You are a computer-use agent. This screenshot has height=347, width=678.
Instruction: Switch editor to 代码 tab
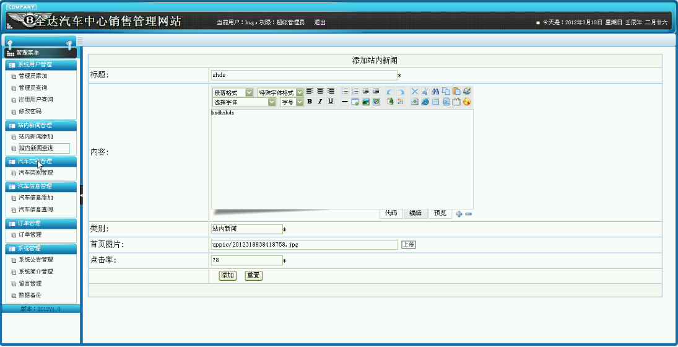click(391, 213)
